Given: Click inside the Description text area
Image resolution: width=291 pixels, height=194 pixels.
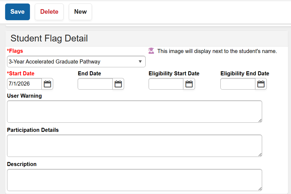Looking at the screenshot, I should coord(134,180).
